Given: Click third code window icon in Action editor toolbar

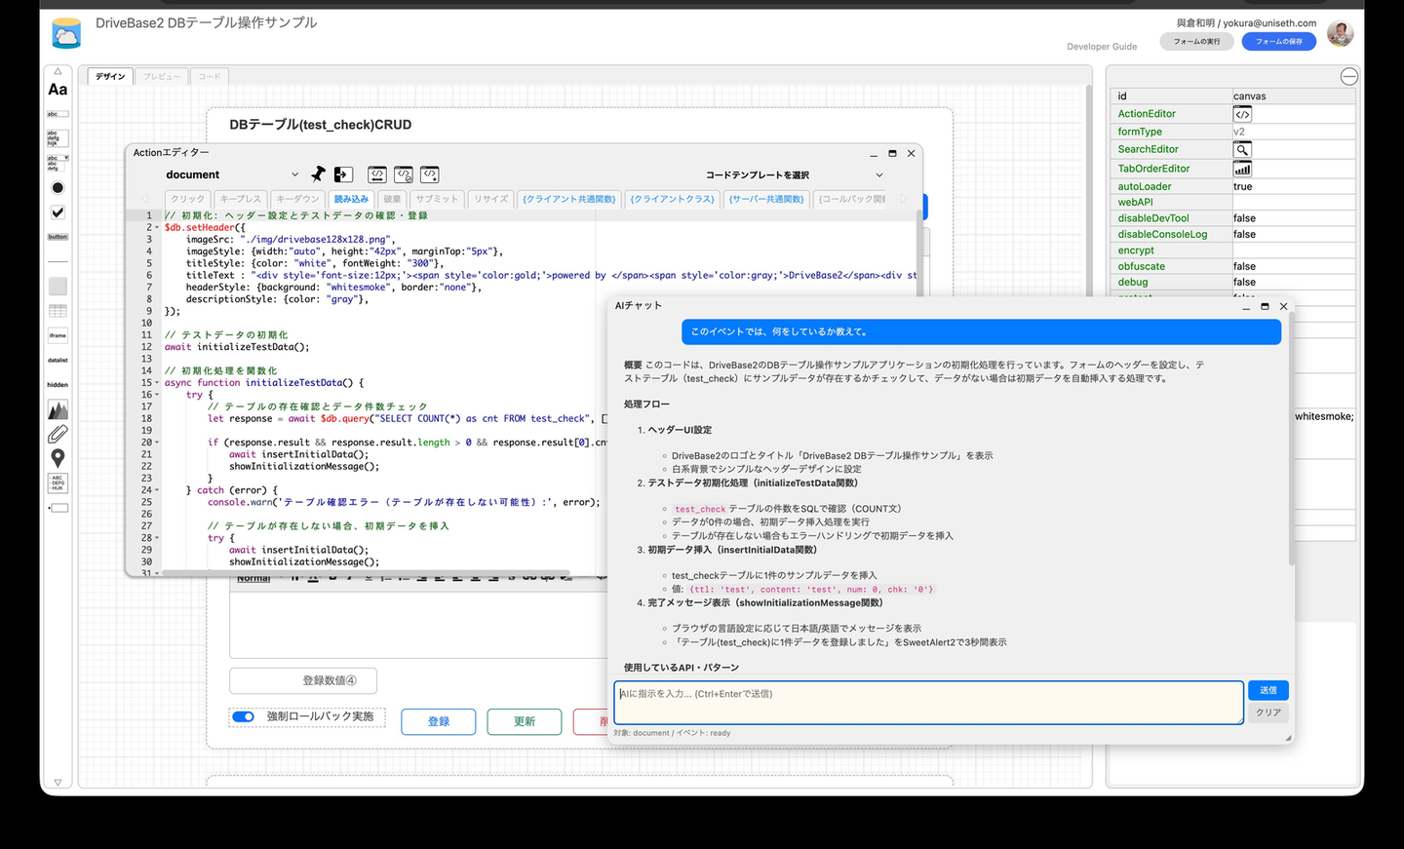Looking at the screenshot, I should click(429, 174).
